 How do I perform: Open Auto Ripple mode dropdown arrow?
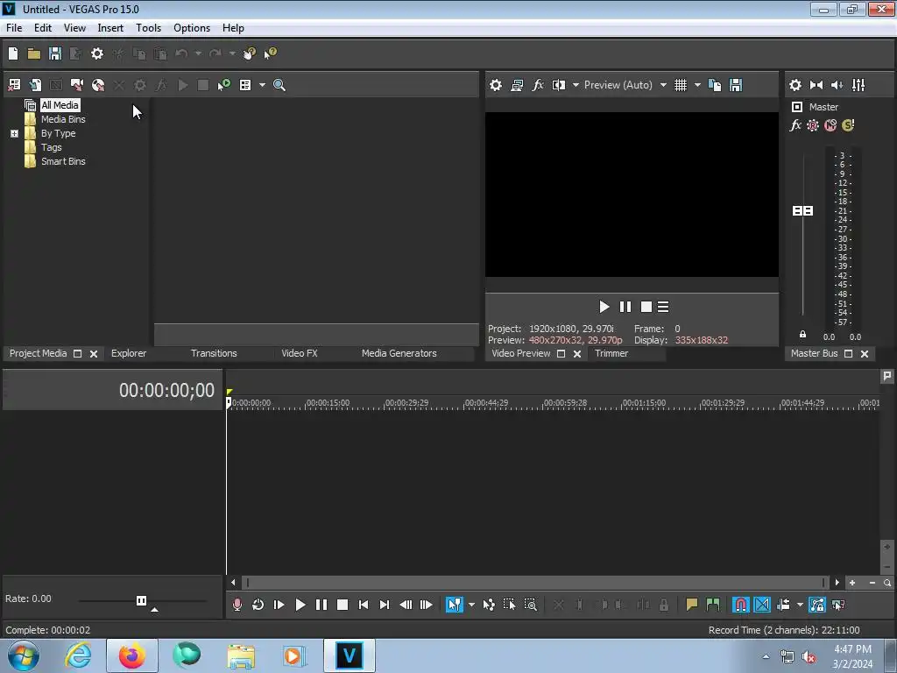(800, 605)
